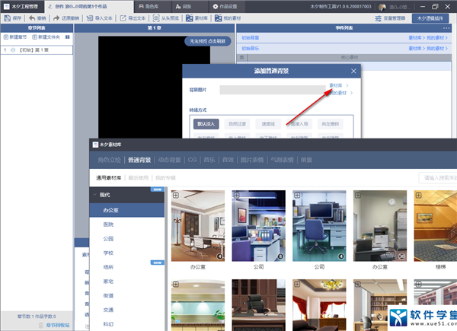Switch to 前景 tab in material library
The width and height of the screenshot is (457, 331).
pyautogui.click(x=306, y=160)
